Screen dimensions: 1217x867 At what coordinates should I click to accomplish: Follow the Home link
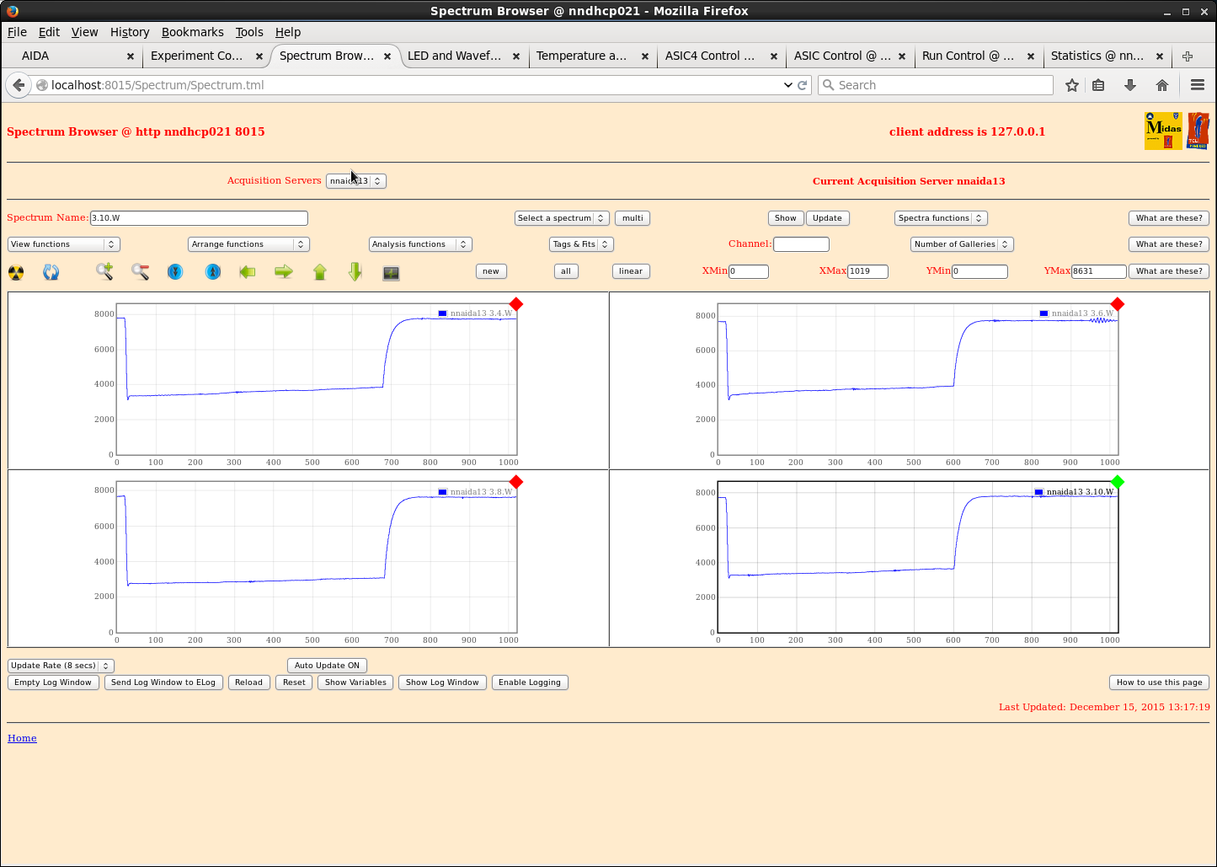[x=22, y=738]
